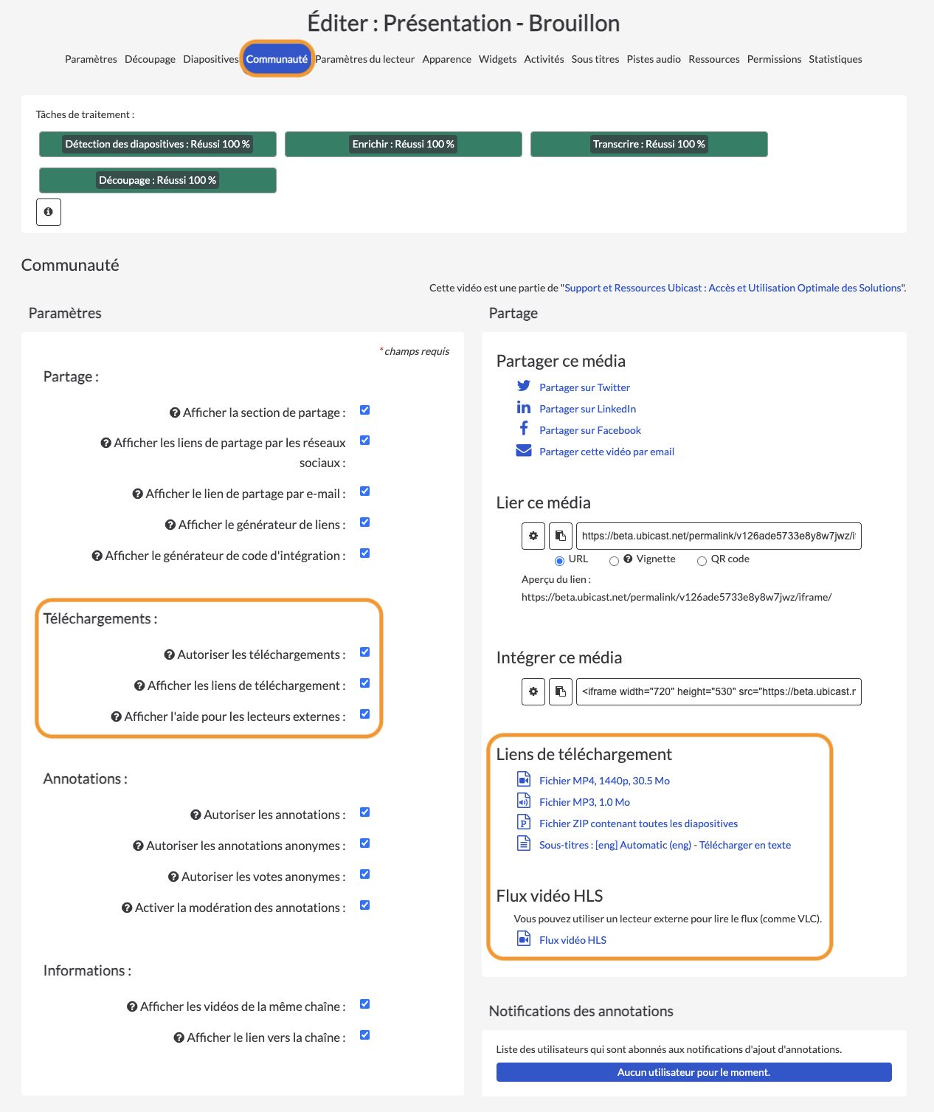Open the Sous titres tab
This screenshot has height=1112, width=934.
595,59
